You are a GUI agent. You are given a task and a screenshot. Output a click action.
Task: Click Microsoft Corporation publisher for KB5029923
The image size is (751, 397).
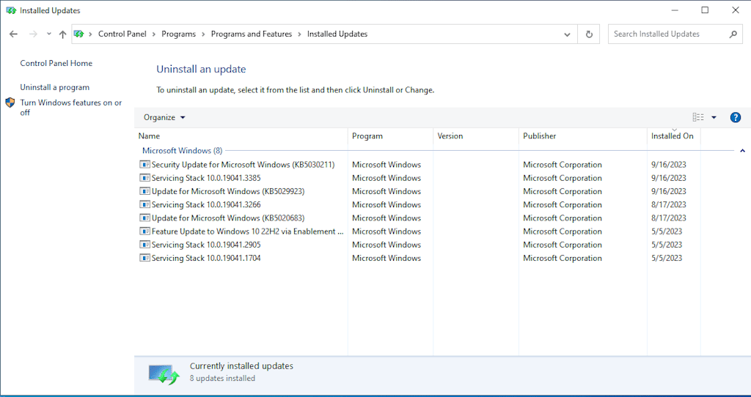[x=563, y=191]
